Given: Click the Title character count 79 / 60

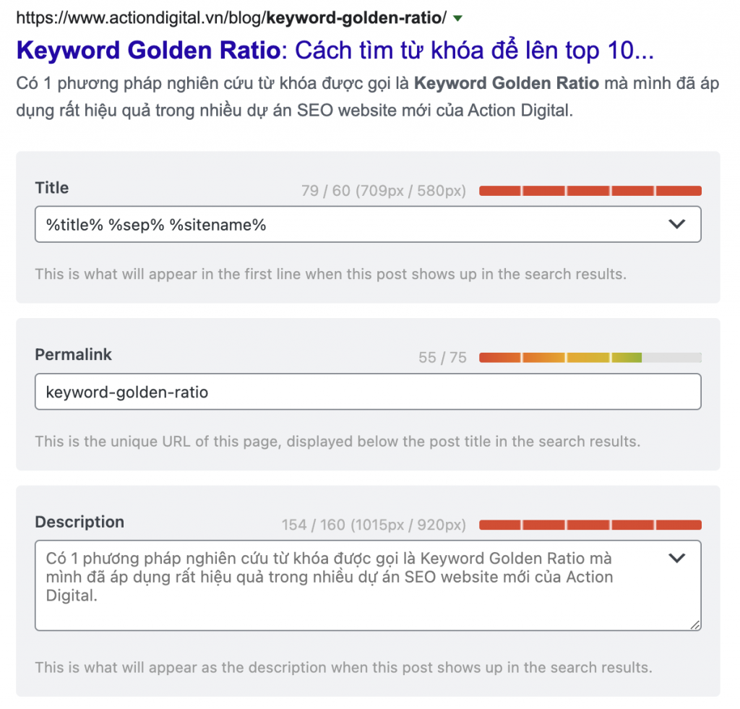Looking at the screenshot, I should point(384,191).
